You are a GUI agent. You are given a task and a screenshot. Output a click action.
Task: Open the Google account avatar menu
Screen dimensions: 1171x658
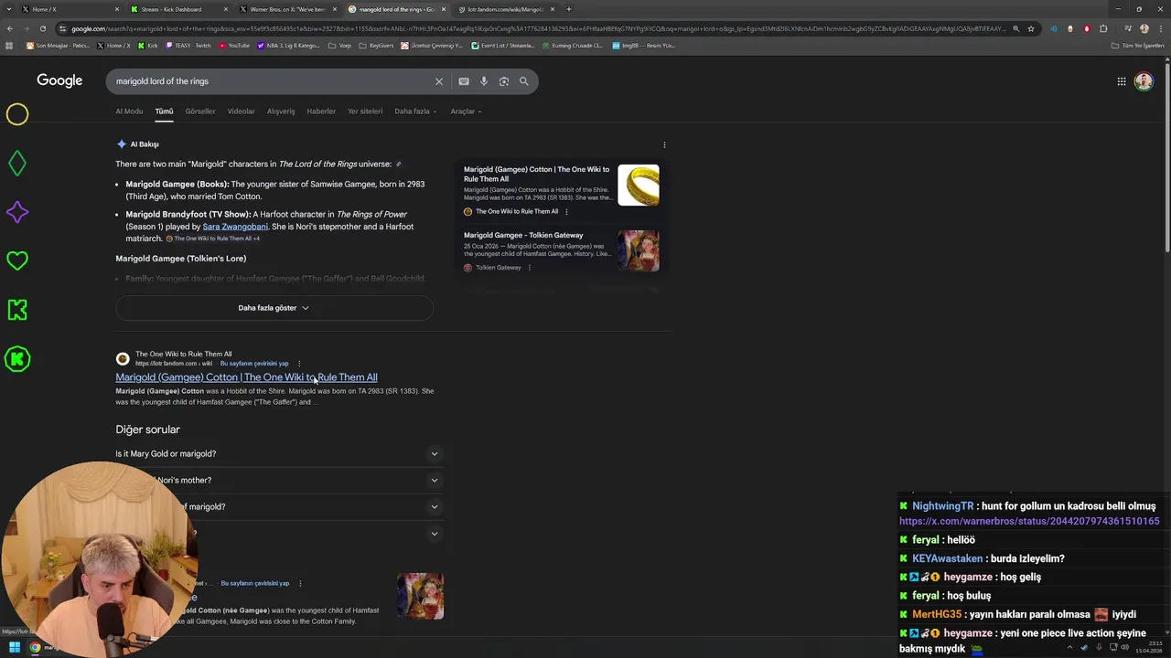coord(1144,81)
